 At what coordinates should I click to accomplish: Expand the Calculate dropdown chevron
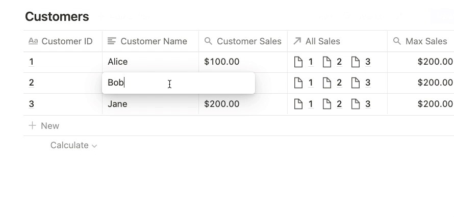coord(94,146)
